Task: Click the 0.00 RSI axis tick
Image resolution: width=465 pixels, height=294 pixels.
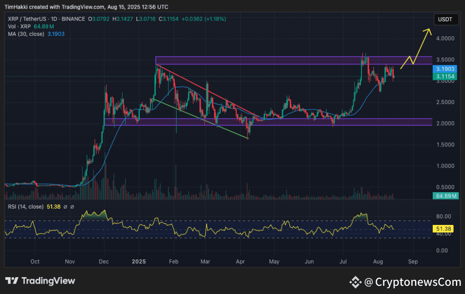Action: tap(442, 250)
